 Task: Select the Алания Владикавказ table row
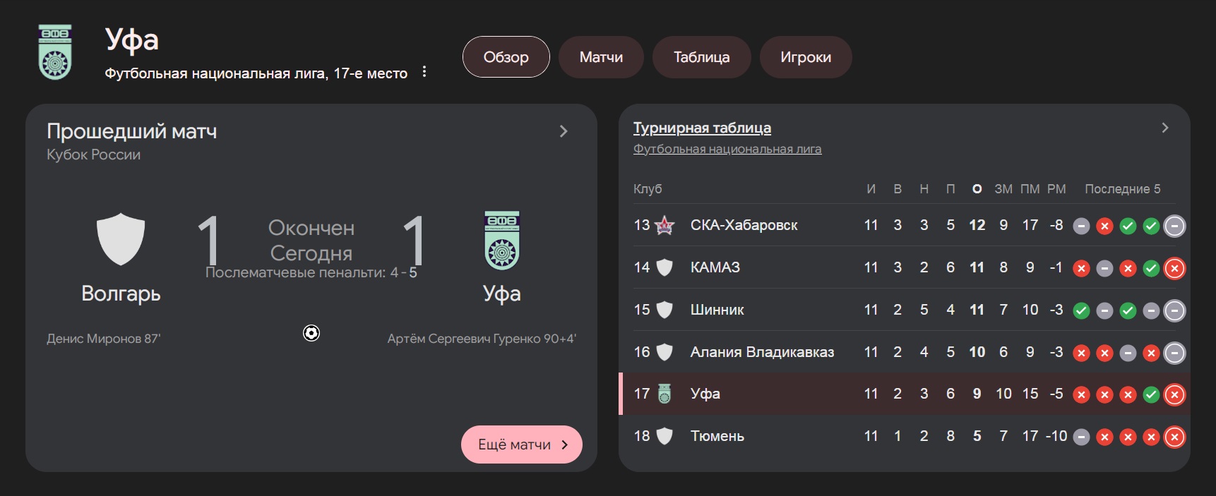click(763, 352)
